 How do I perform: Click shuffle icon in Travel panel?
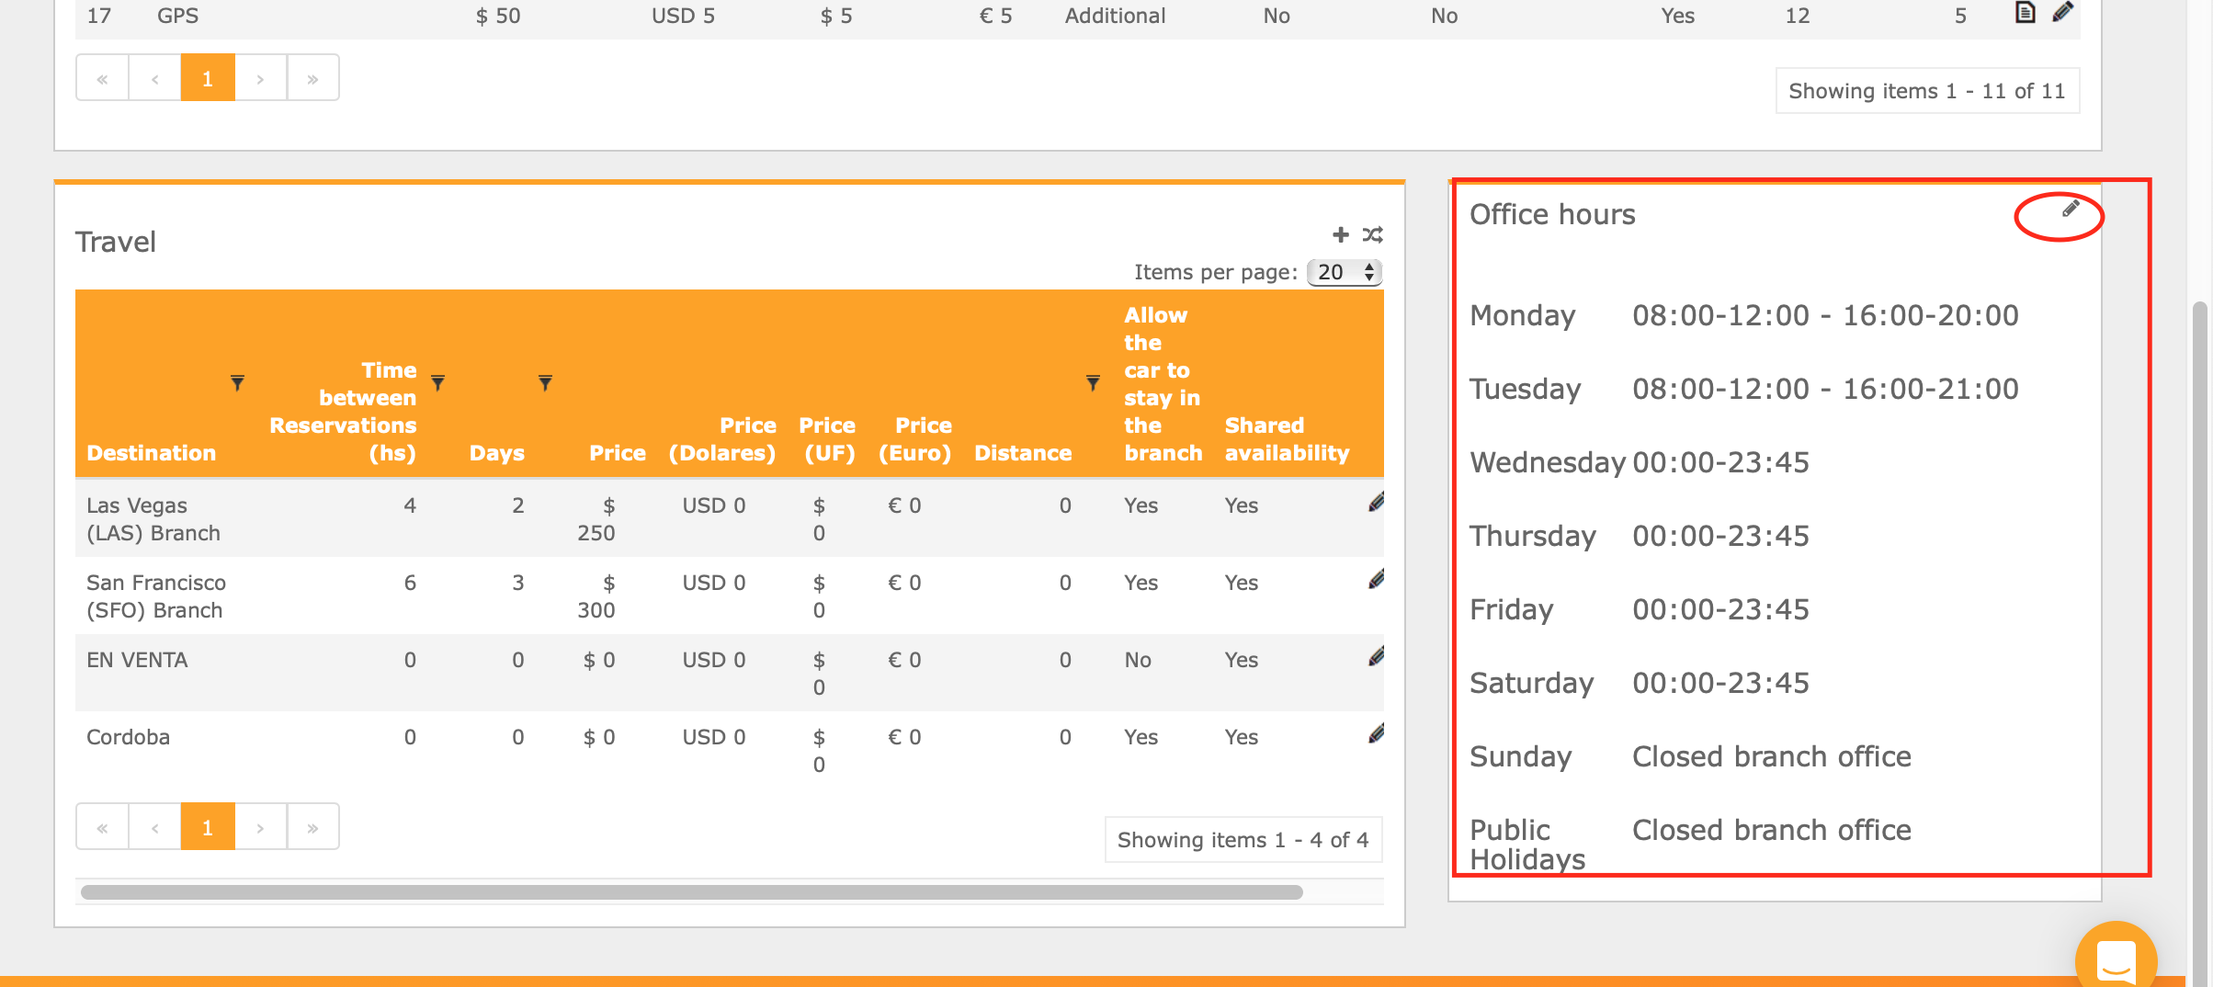coord(1372,234)
